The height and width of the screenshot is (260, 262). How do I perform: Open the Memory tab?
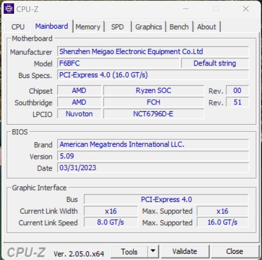point(88,27)
